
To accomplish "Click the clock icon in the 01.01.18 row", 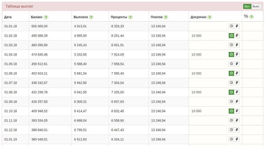I will [231, 26].
